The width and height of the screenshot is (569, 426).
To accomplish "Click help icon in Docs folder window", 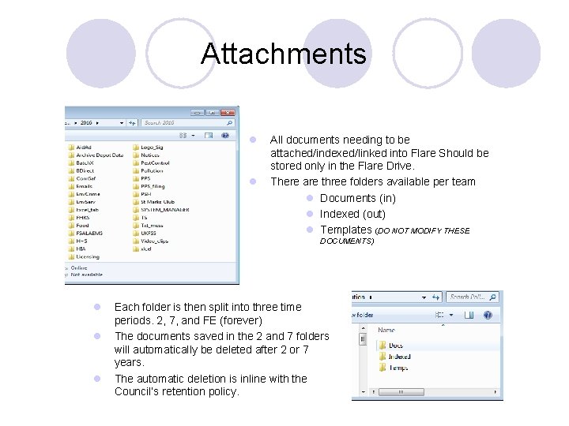I will pyautogui.click(x=488, y=315).
